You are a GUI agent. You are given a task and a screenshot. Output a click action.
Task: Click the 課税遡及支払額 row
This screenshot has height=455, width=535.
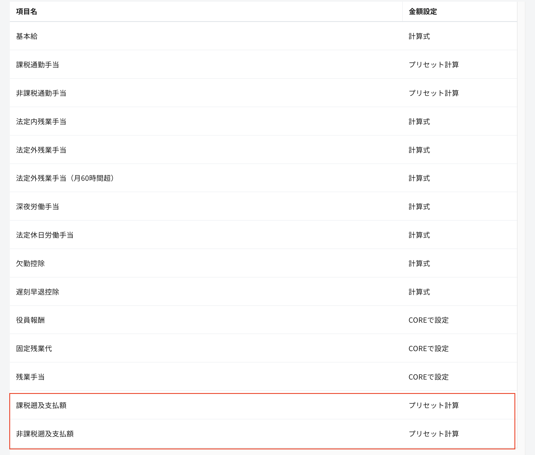point(41,405)
